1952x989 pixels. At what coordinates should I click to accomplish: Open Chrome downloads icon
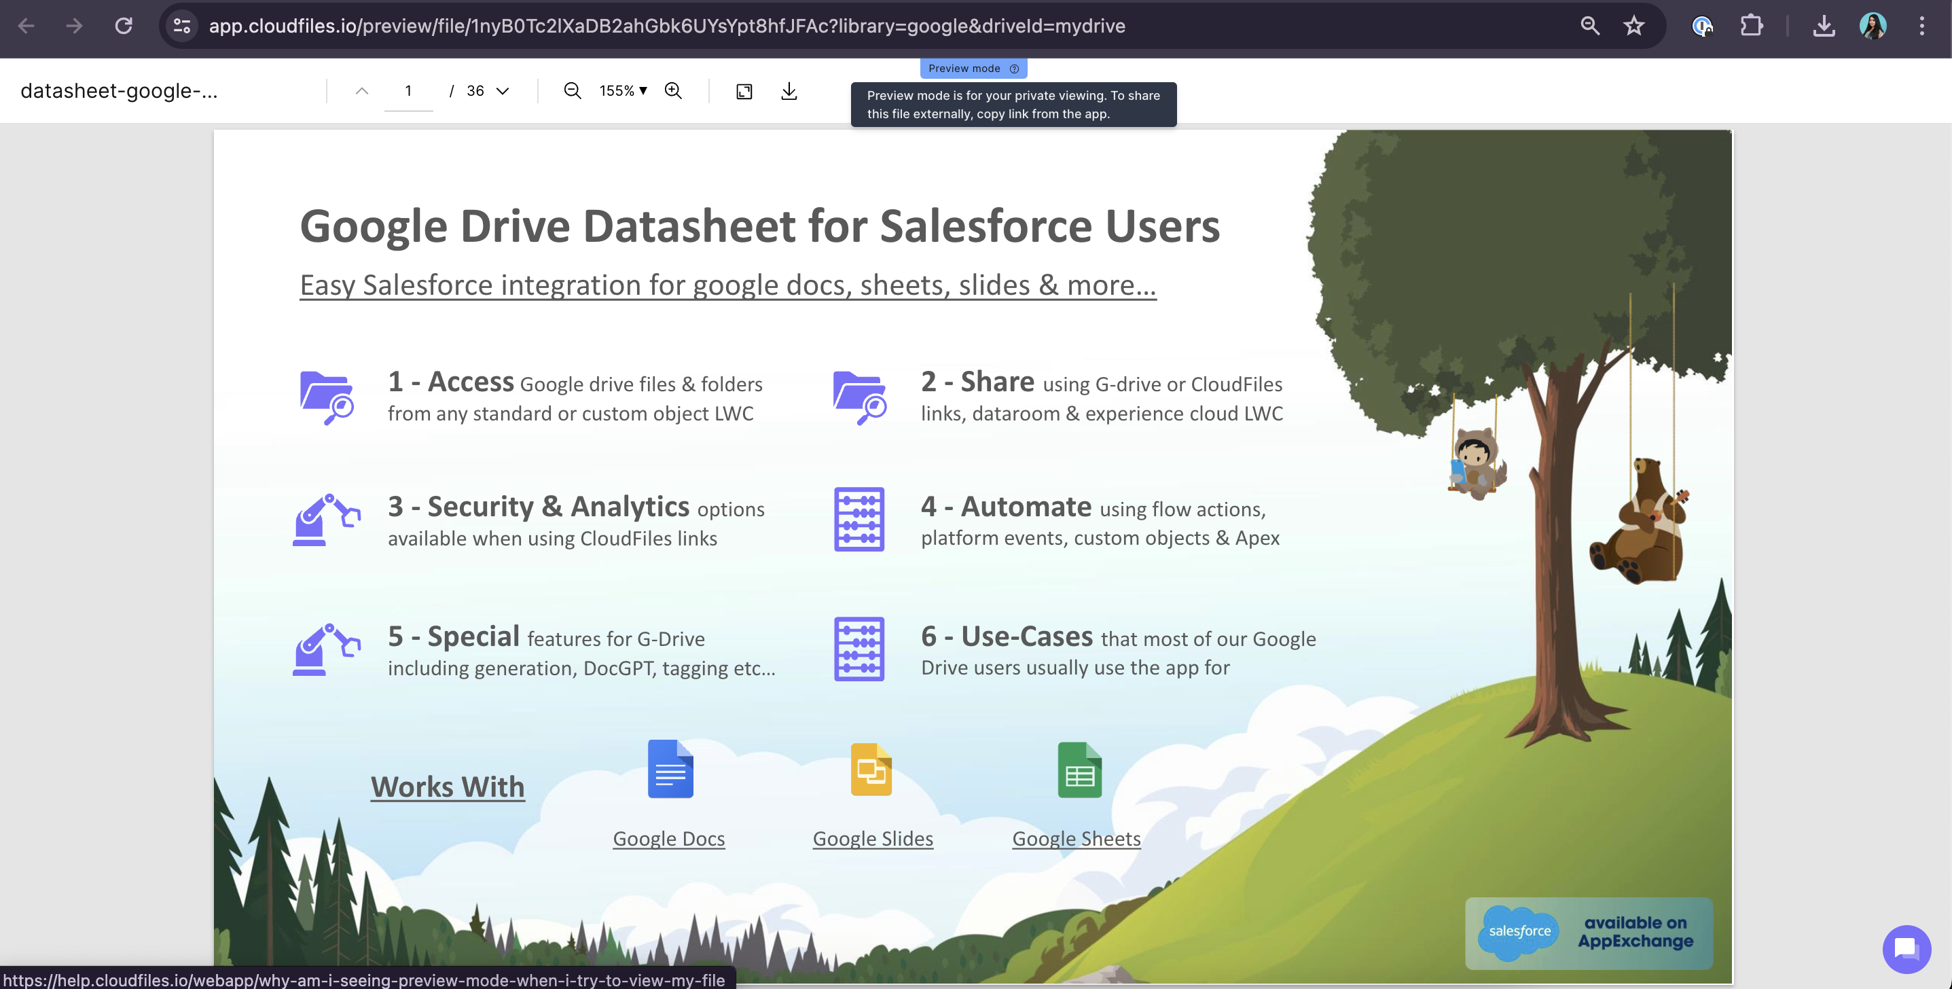pyautogui.click(x=1824, y=26)
